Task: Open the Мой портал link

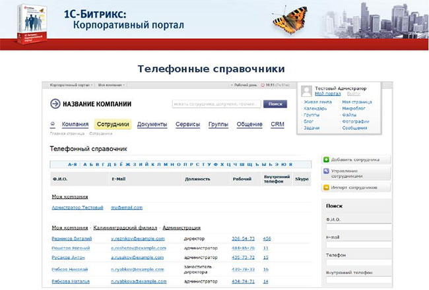Action: (x=328, y=94)
